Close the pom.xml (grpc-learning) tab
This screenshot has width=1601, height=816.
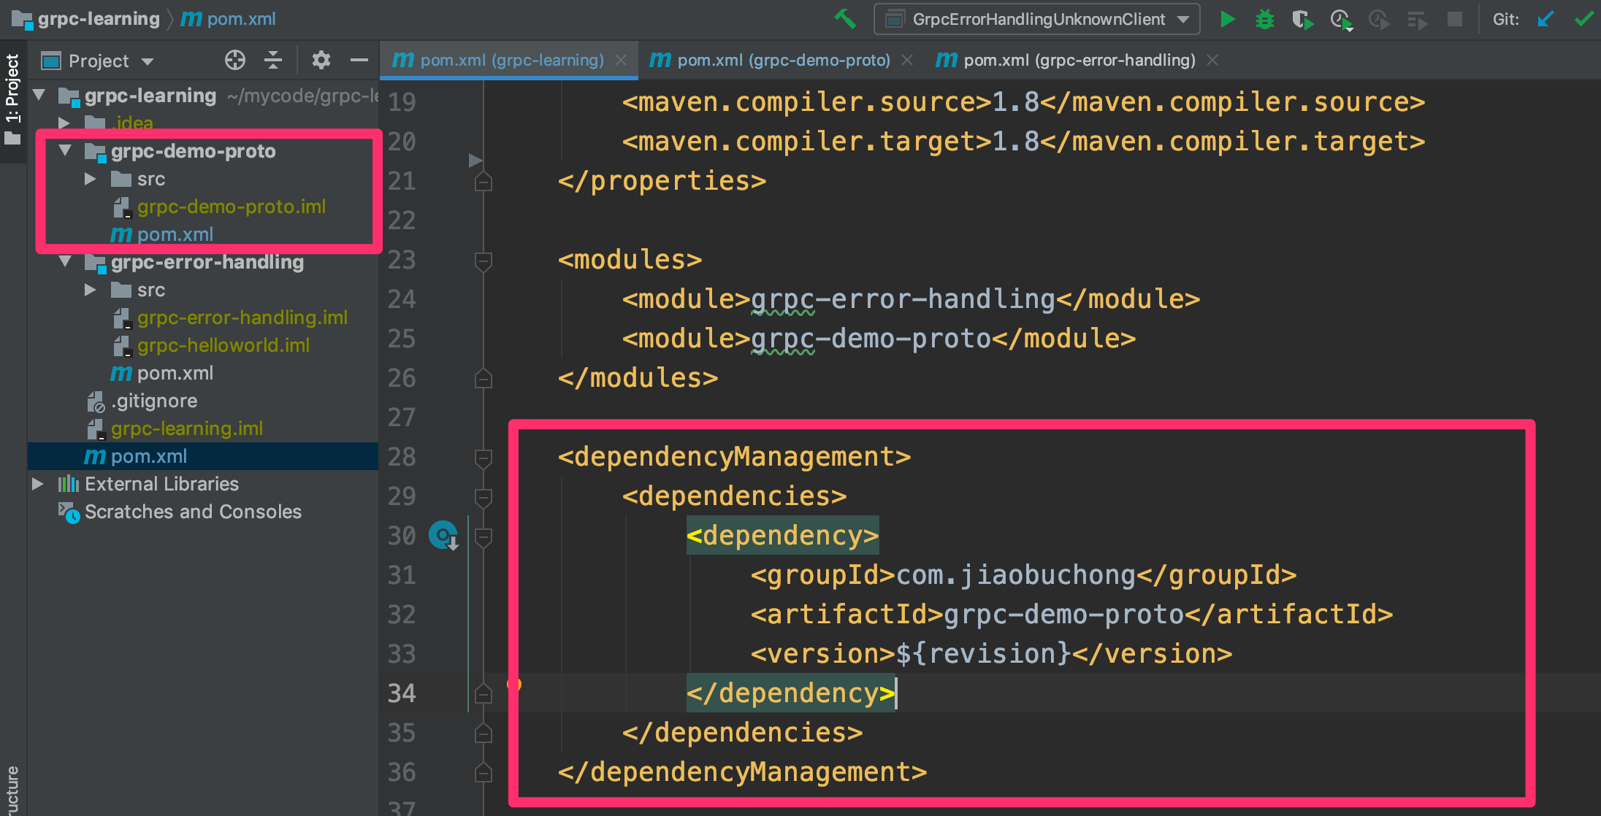[x=621, y=60]
